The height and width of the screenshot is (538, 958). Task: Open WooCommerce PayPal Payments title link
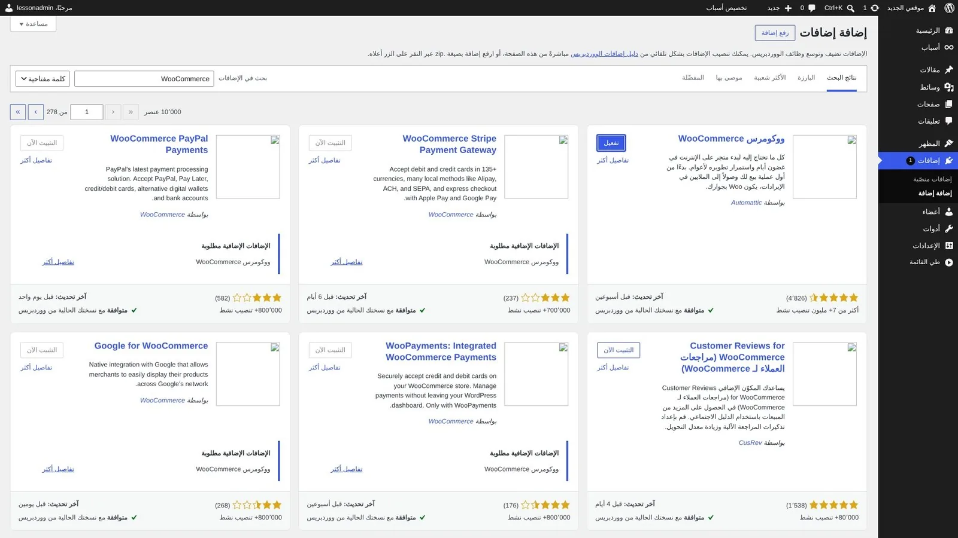click(159, 144)
